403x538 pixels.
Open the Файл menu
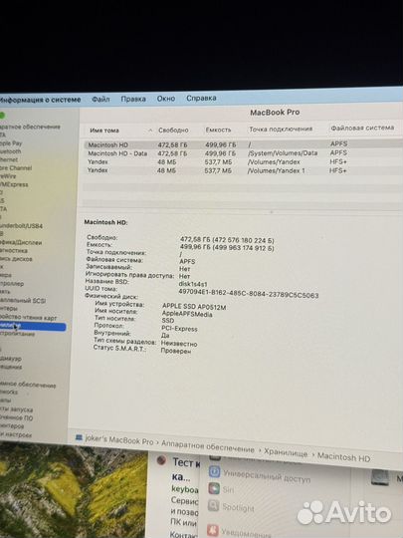pos(101,100)
